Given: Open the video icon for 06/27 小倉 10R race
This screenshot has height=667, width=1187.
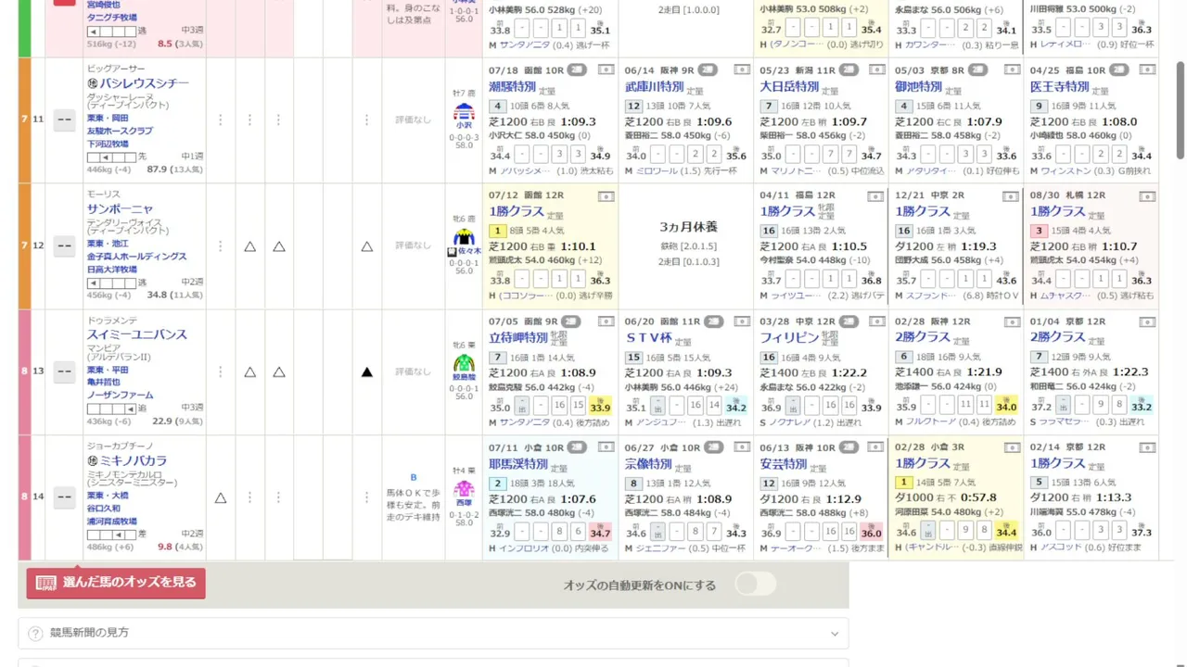Looking at the screenshot, I should pos(741,447).
